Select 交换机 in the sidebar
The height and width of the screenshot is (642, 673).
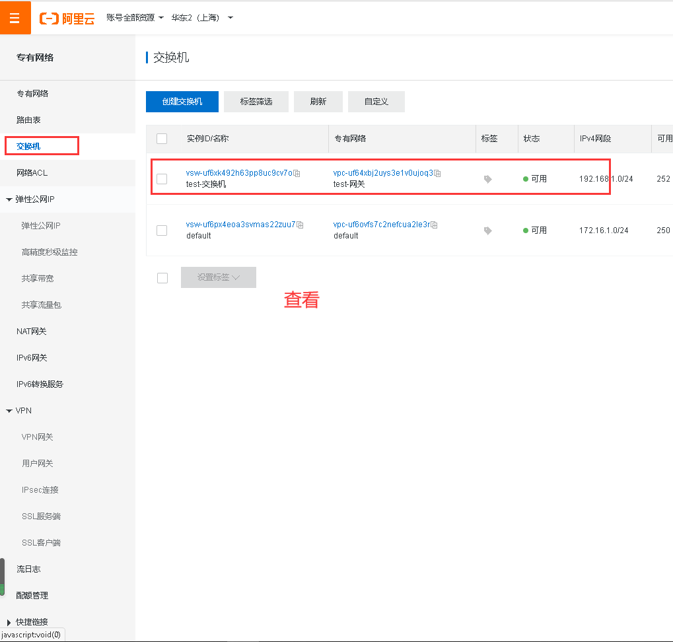coord(28,147)
